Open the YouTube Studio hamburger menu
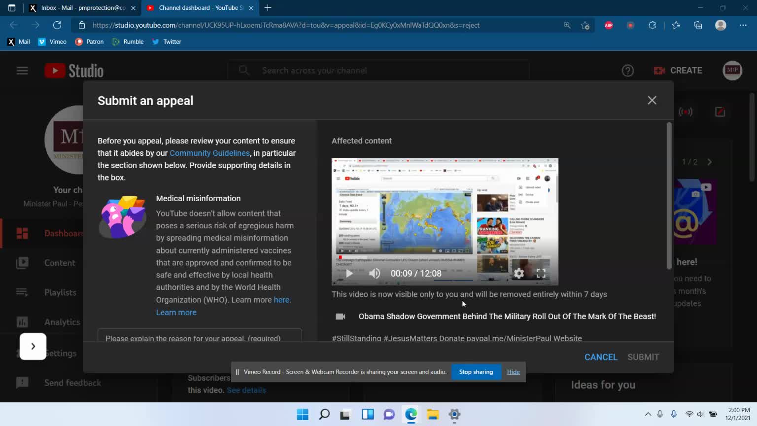The width and height of the screenshot is (757, 426). pos(22,71)
